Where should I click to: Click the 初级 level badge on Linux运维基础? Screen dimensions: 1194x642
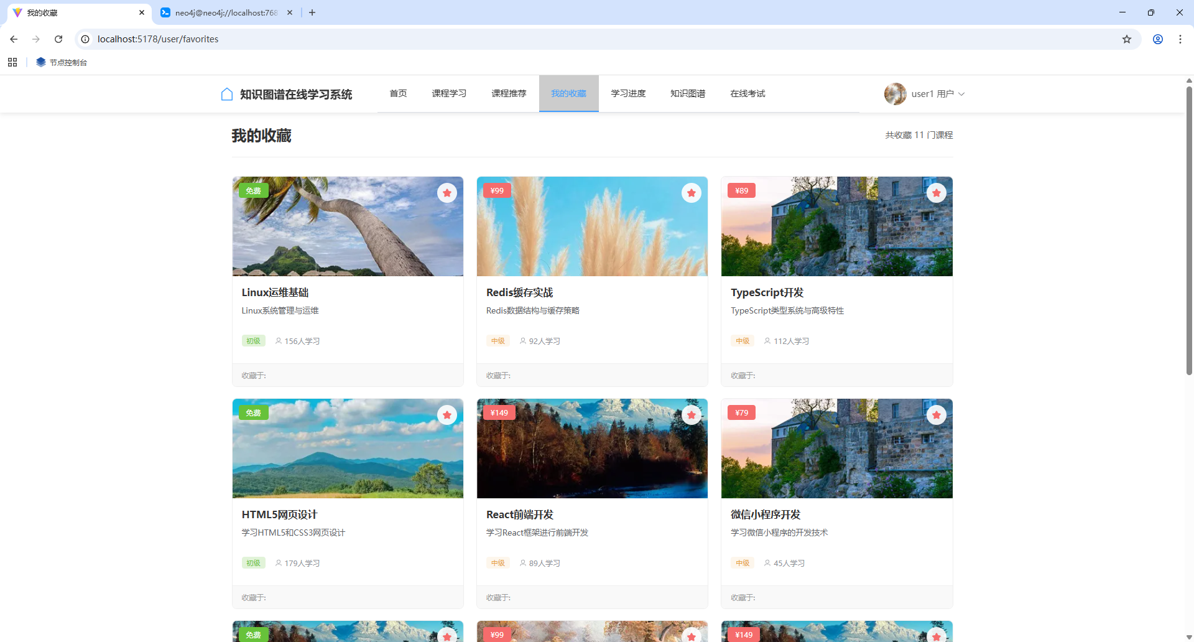[253, 341]
